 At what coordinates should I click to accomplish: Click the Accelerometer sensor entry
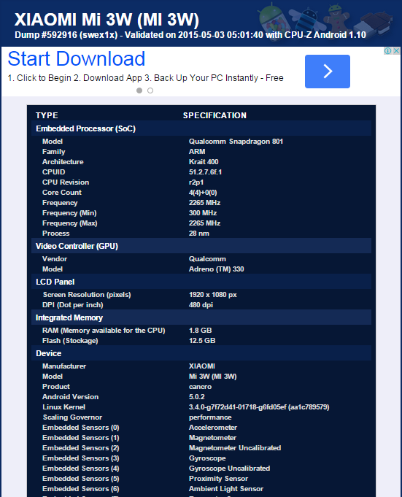213,428
